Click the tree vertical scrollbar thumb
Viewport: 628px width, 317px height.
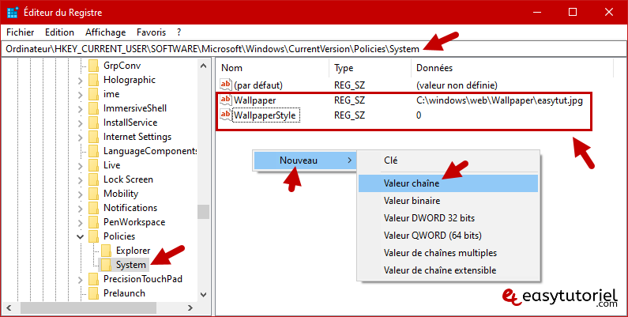tap(204, 212)
